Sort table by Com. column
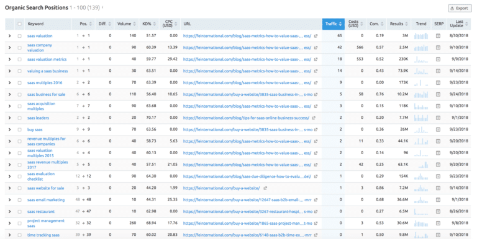The width and height of the screenshot is (477, 239). click(x=376, y=24)
